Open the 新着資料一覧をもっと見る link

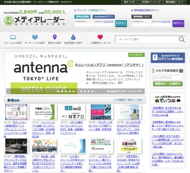(129, 100)
